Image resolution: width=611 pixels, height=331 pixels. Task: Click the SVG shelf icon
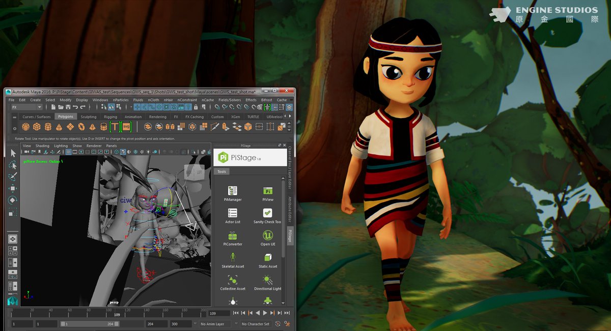(x=126, y=126)
